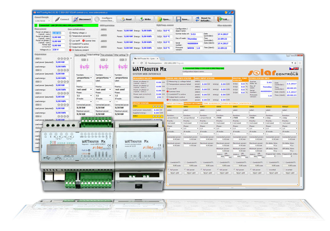The image size is (330, 231).
Task: Click the SC-Gateway present red indicator in WATTconfig
Action: [70, 50]
